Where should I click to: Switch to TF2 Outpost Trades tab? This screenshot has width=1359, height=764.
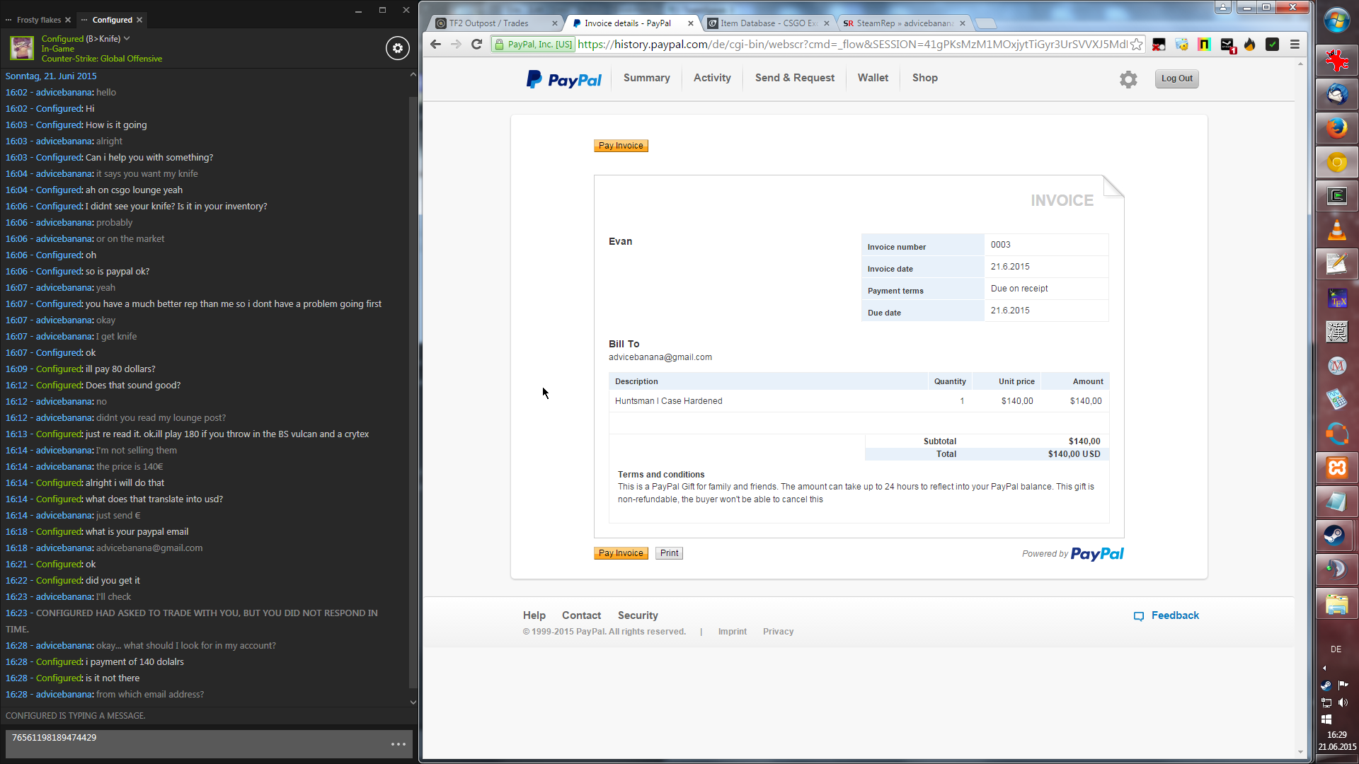(488, 23)
